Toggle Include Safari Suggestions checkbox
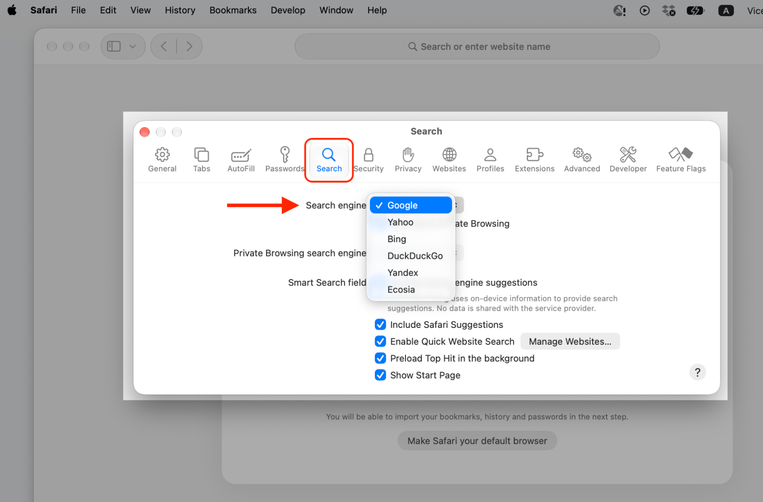This screenshot has height=502, width=763. click(x=380, y=324)
